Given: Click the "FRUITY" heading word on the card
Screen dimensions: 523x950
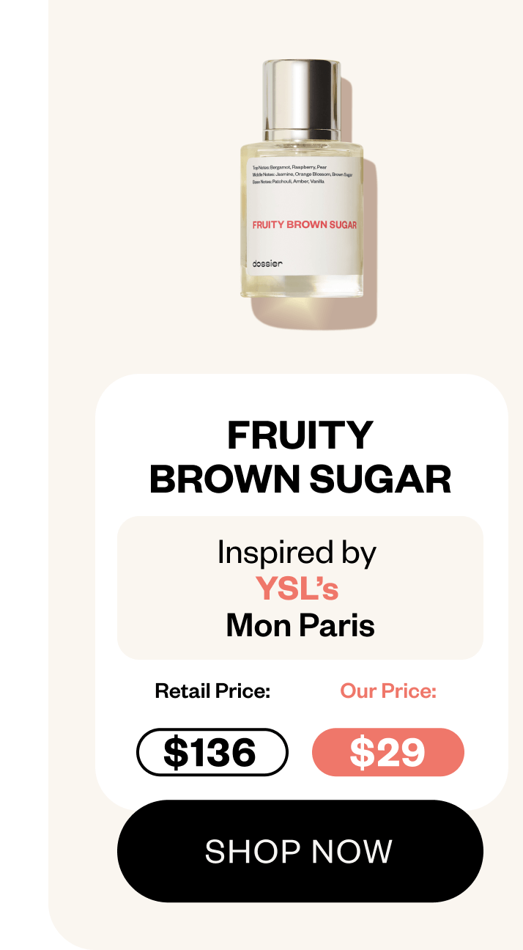Looking at the screenshot, I should (300, 435).
